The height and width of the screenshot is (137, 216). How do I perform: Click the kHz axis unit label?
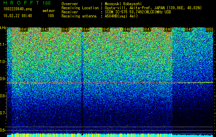click(3, 28)
